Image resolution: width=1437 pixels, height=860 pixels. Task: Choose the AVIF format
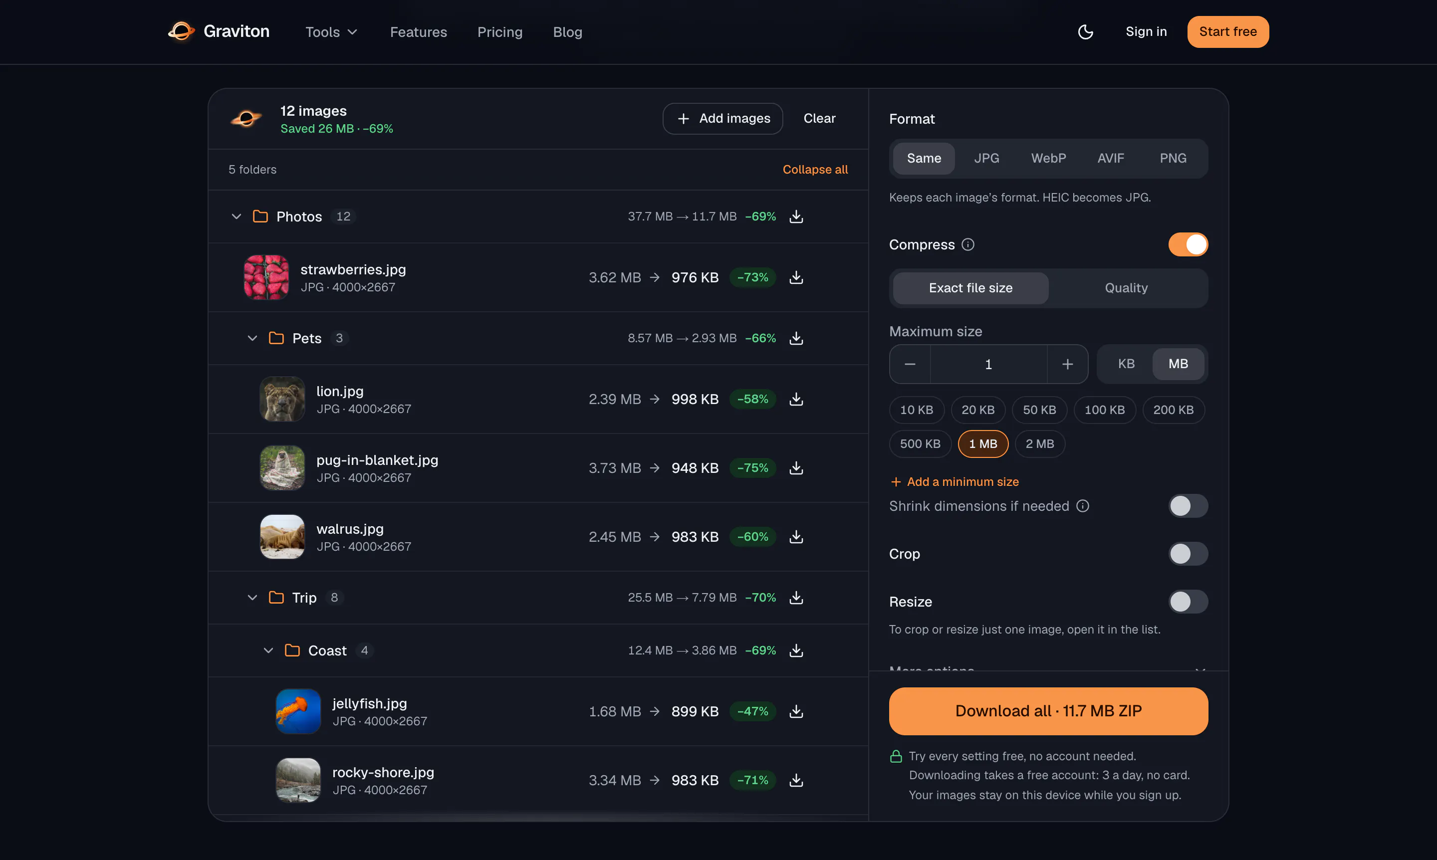click(x=1110, y=158)
